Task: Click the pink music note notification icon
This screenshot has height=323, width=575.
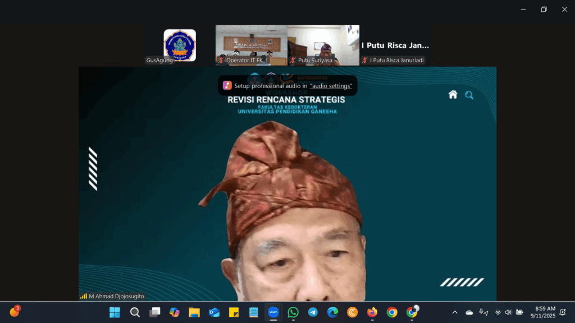Action: click(227, 85)
